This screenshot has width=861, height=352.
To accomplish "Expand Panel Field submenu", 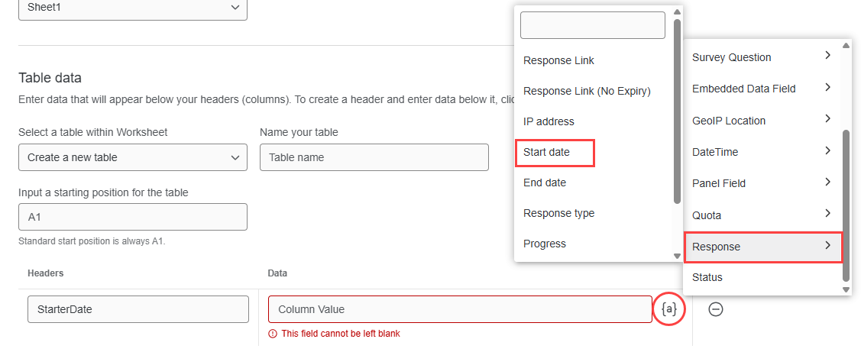I will tap(762, 183).
